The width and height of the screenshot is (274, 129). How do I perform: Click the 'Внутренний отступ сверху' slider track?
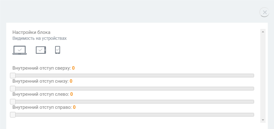(x=132, y=76)
